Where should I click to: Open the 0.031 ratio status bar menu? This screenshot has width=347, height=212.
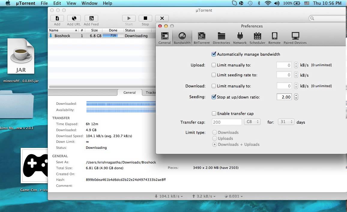(x=234, y=196)
